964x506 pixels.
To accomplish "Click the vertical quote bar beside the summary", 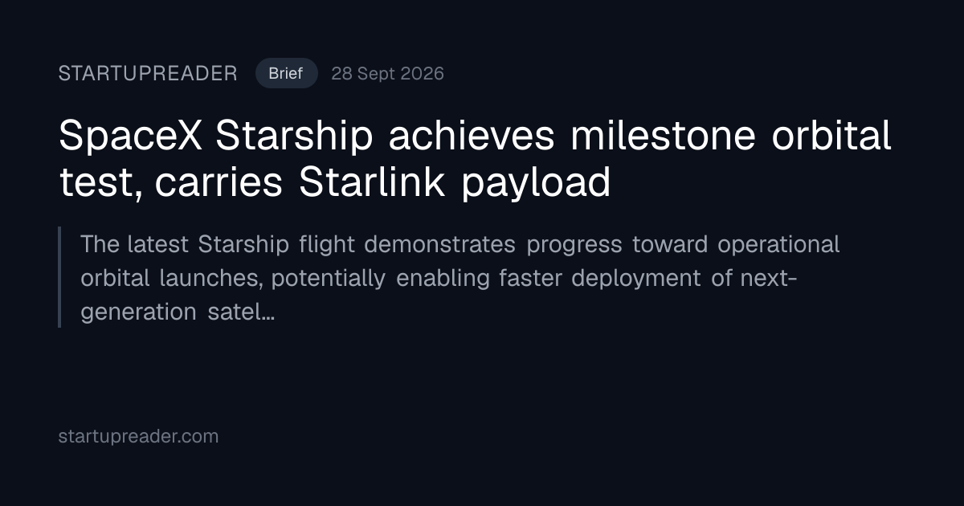I will [59, 277].
